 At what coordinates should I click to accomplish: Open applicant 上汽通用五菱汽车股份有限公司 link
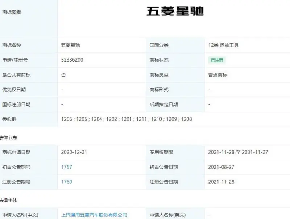[94, 215]
